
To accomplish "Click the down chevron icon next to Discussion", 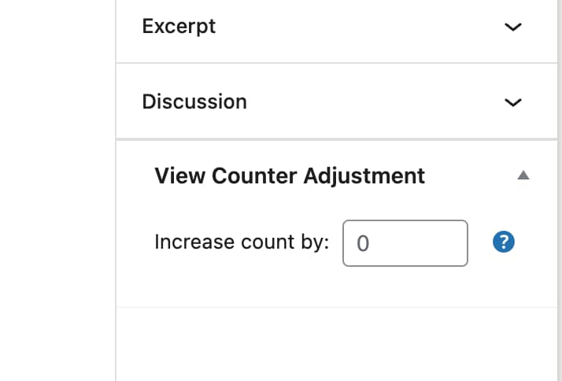I will (512, 102).
